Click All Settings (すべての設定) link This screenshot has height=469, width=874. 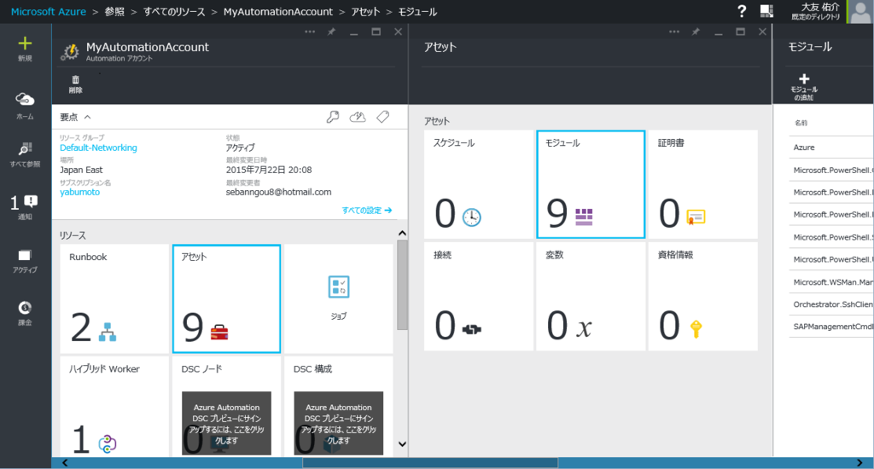pyautogui.click(x=367, y=210)
